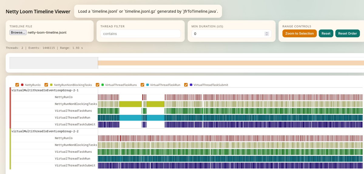The image size is (364, 174).
Task: Click the Min Duration spinner arrows
Action: pos(267,34)
